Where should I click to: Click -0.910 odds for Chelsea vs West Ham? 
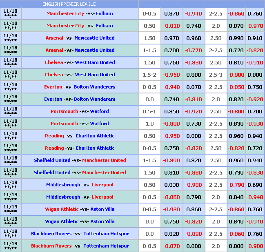tap(255, 62)
